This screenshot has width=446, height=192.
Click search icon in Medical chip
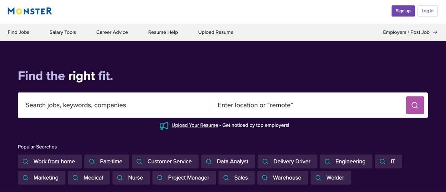(x=75, y=178)
